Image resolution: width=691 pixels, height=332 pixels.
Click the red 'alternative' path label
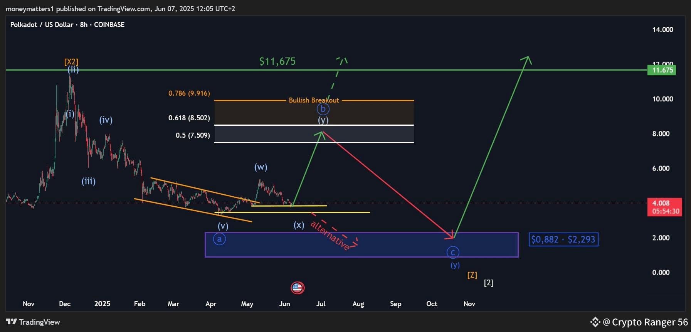tap(330, 236)
